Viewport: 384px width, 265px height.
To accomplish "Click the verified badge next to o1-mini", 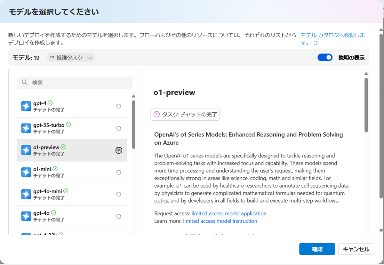I will [55, 169].
